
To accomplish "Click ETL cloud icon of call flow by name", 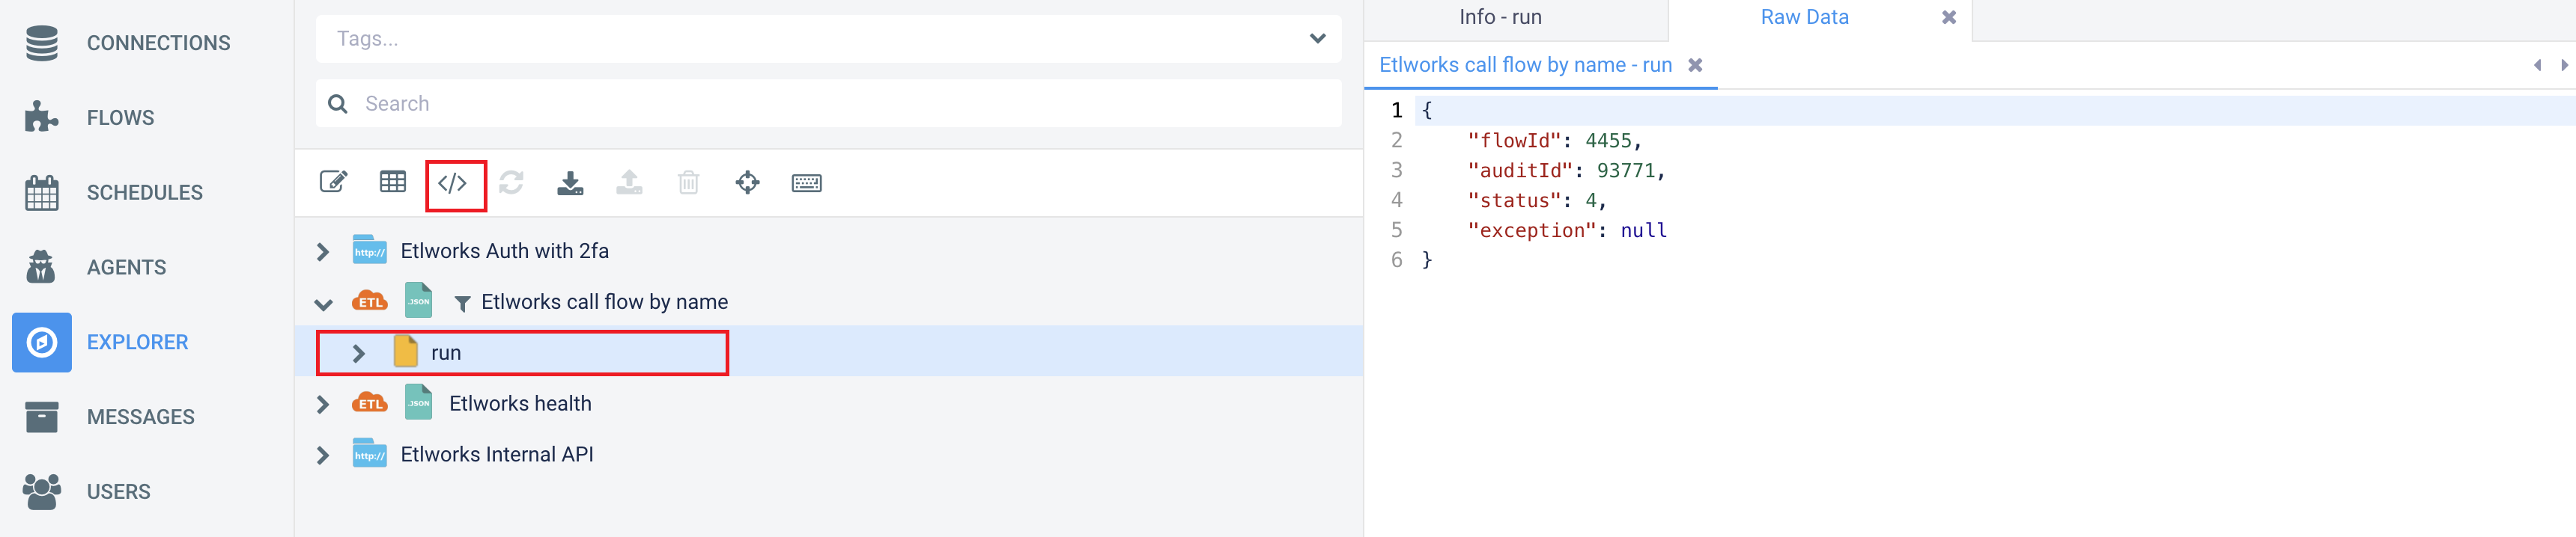I will (370, 301).
